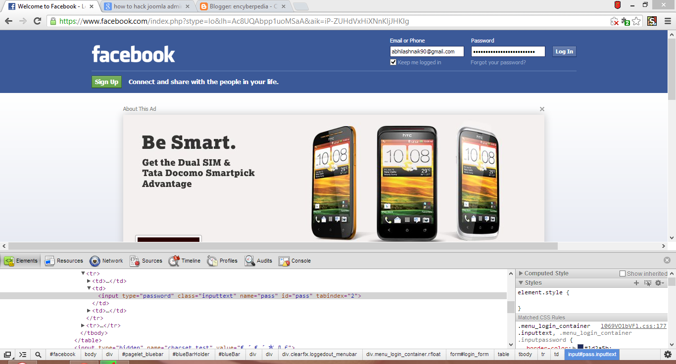
Task: Click the Email or Phone input field
Action: [427, 51]
